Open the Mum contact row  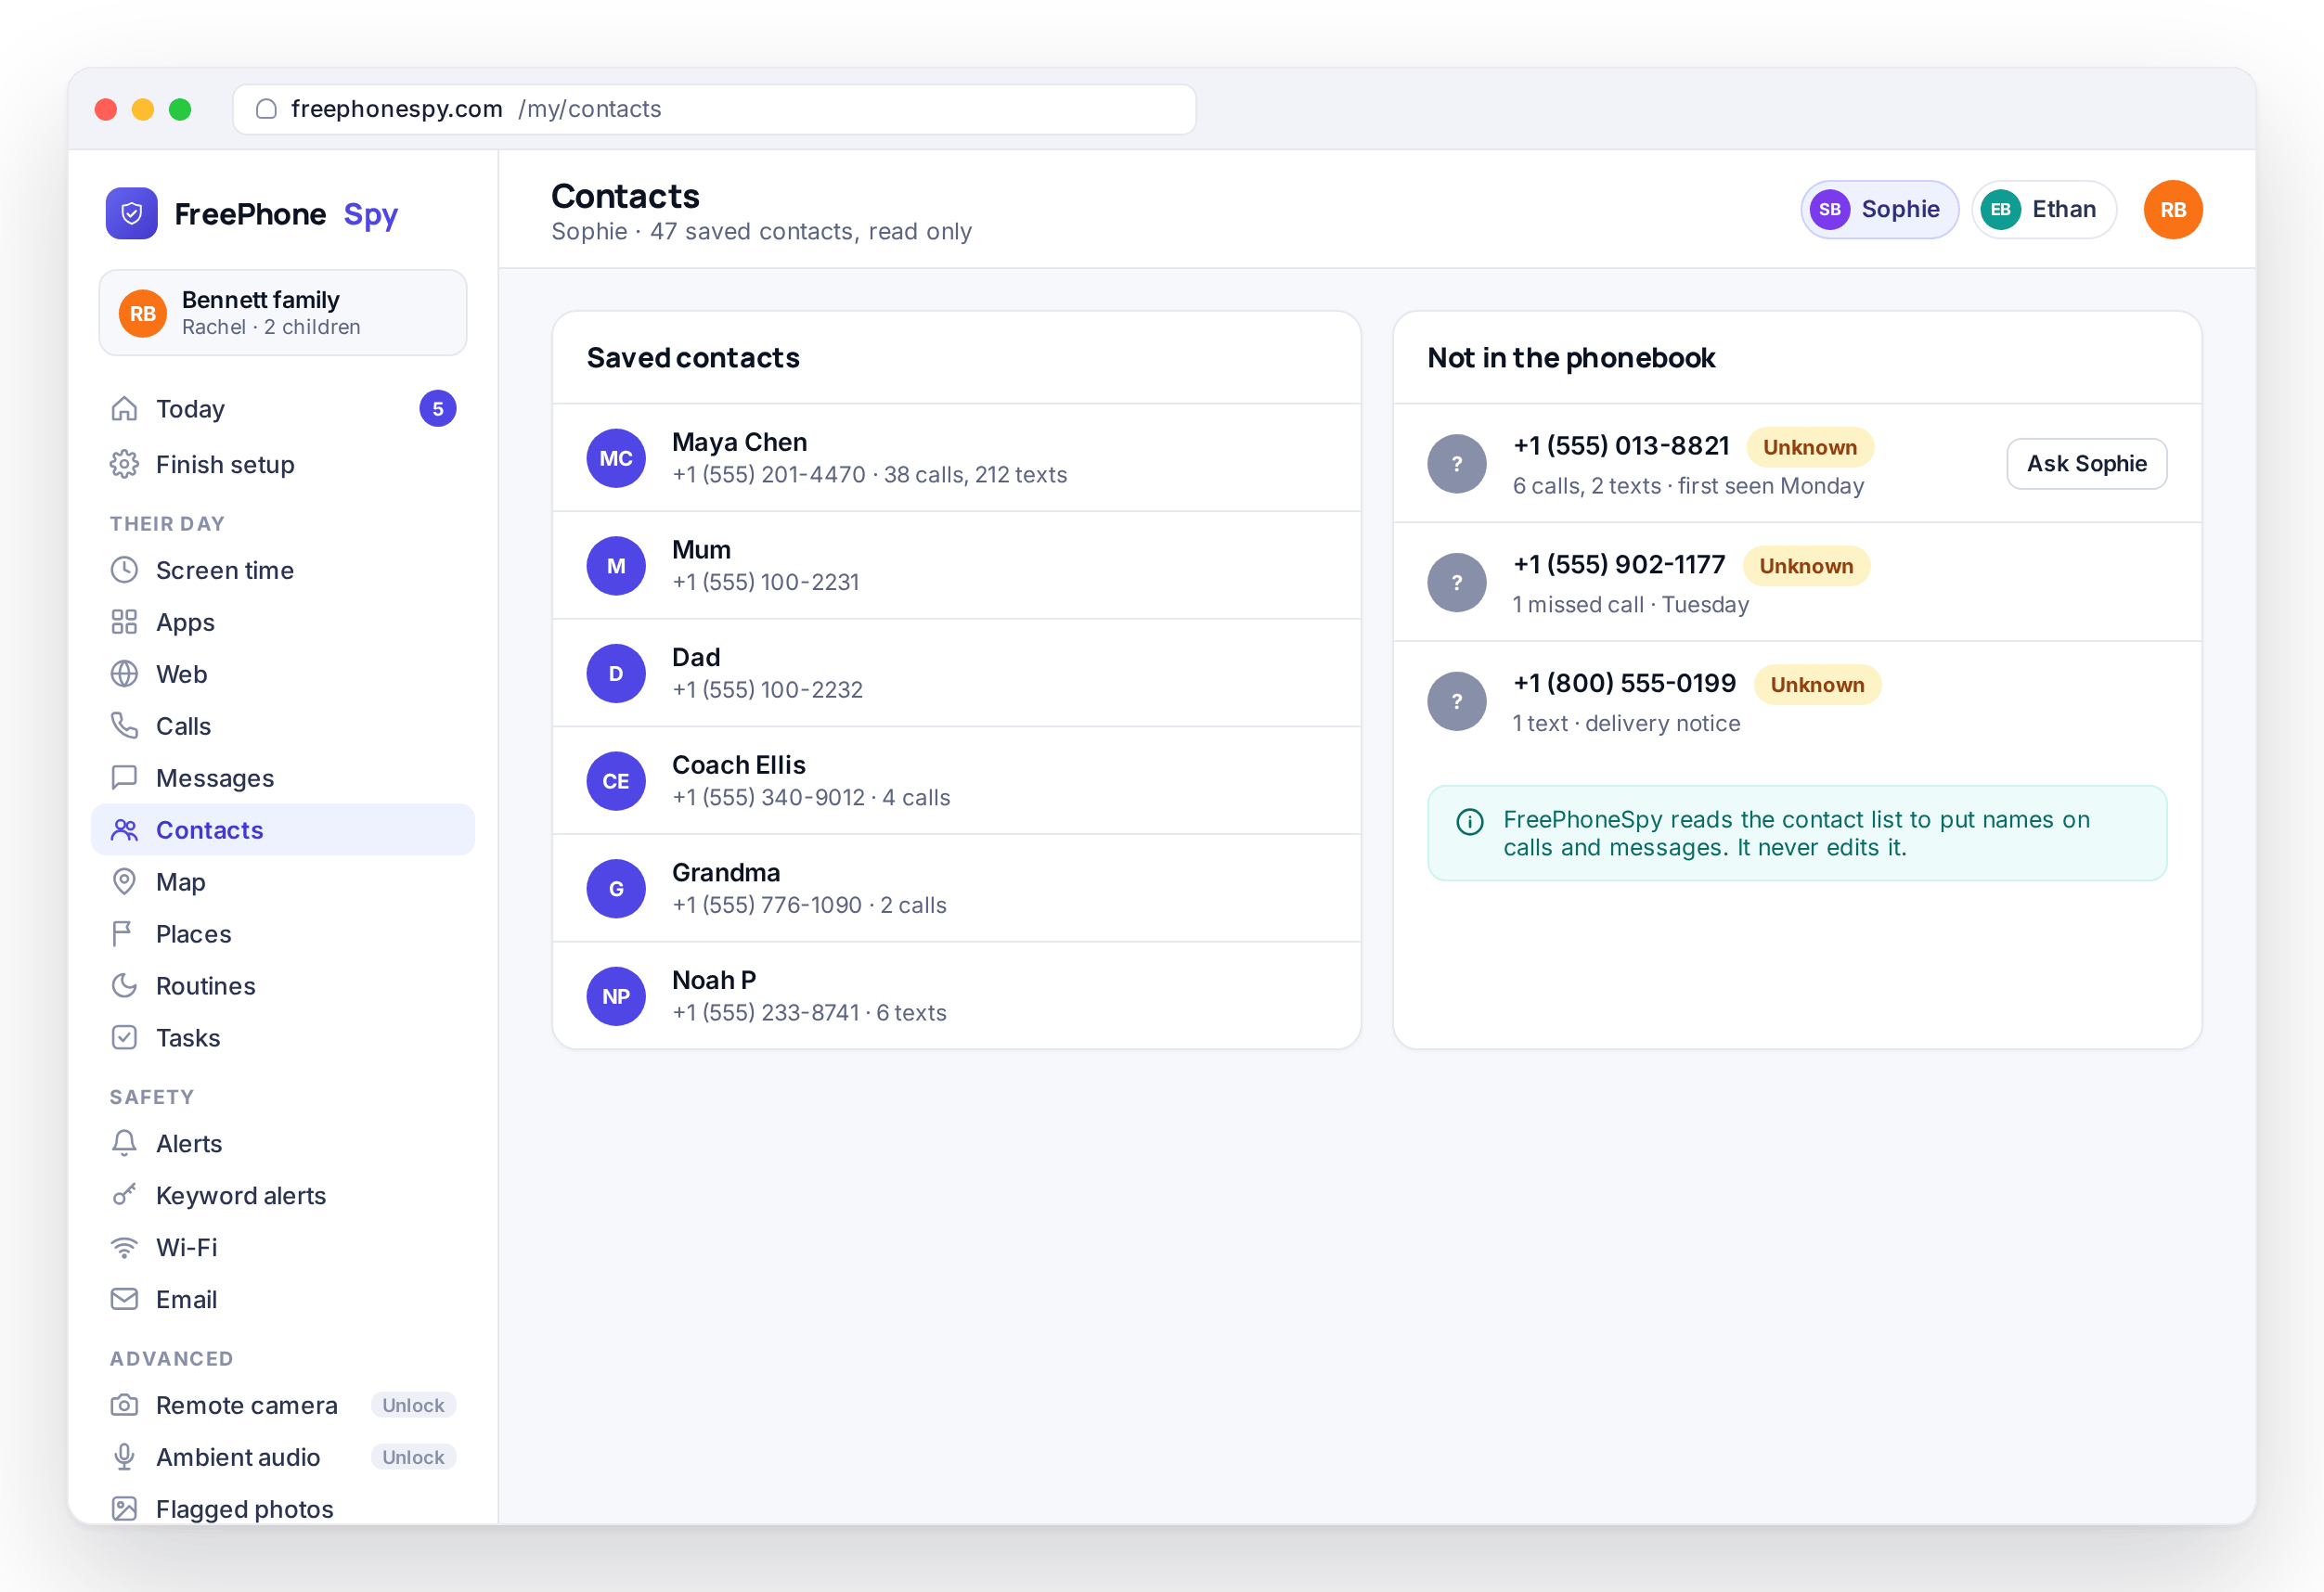tap(956, 566)
